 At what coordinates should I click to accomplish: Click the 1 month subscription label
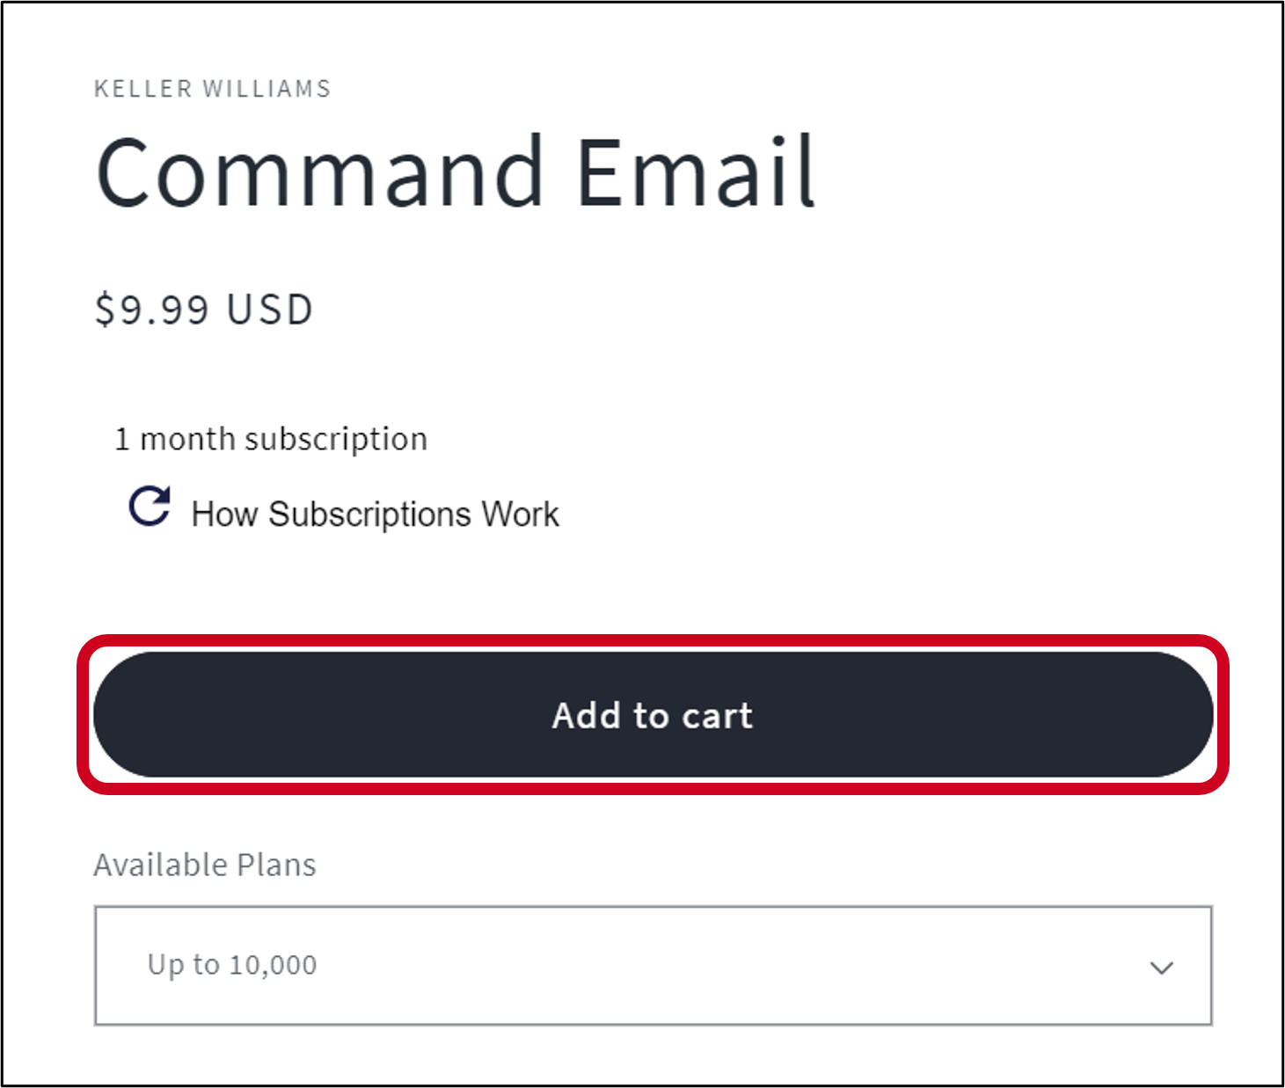(270, 438)
